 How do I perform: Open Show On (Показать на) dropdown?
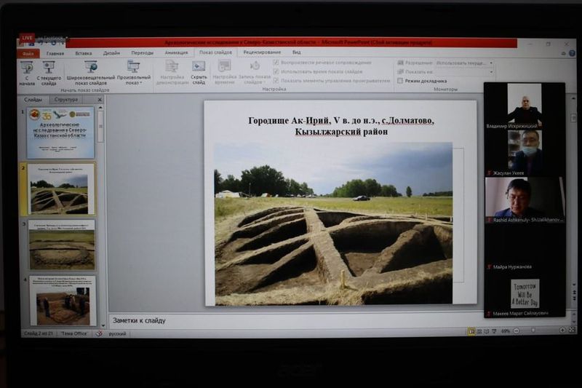(464, 72)
